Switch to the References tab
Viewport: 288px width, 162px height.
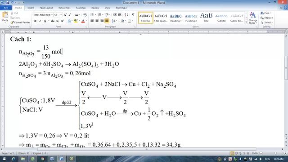(x=64, y=8)
